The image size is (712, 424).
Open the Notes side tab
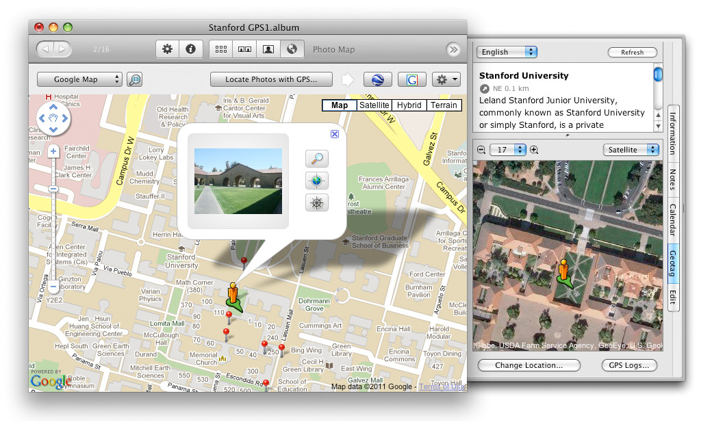673,179
